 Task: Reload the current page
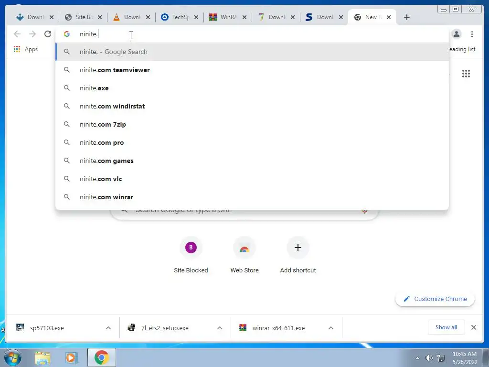tap(48, 34)
